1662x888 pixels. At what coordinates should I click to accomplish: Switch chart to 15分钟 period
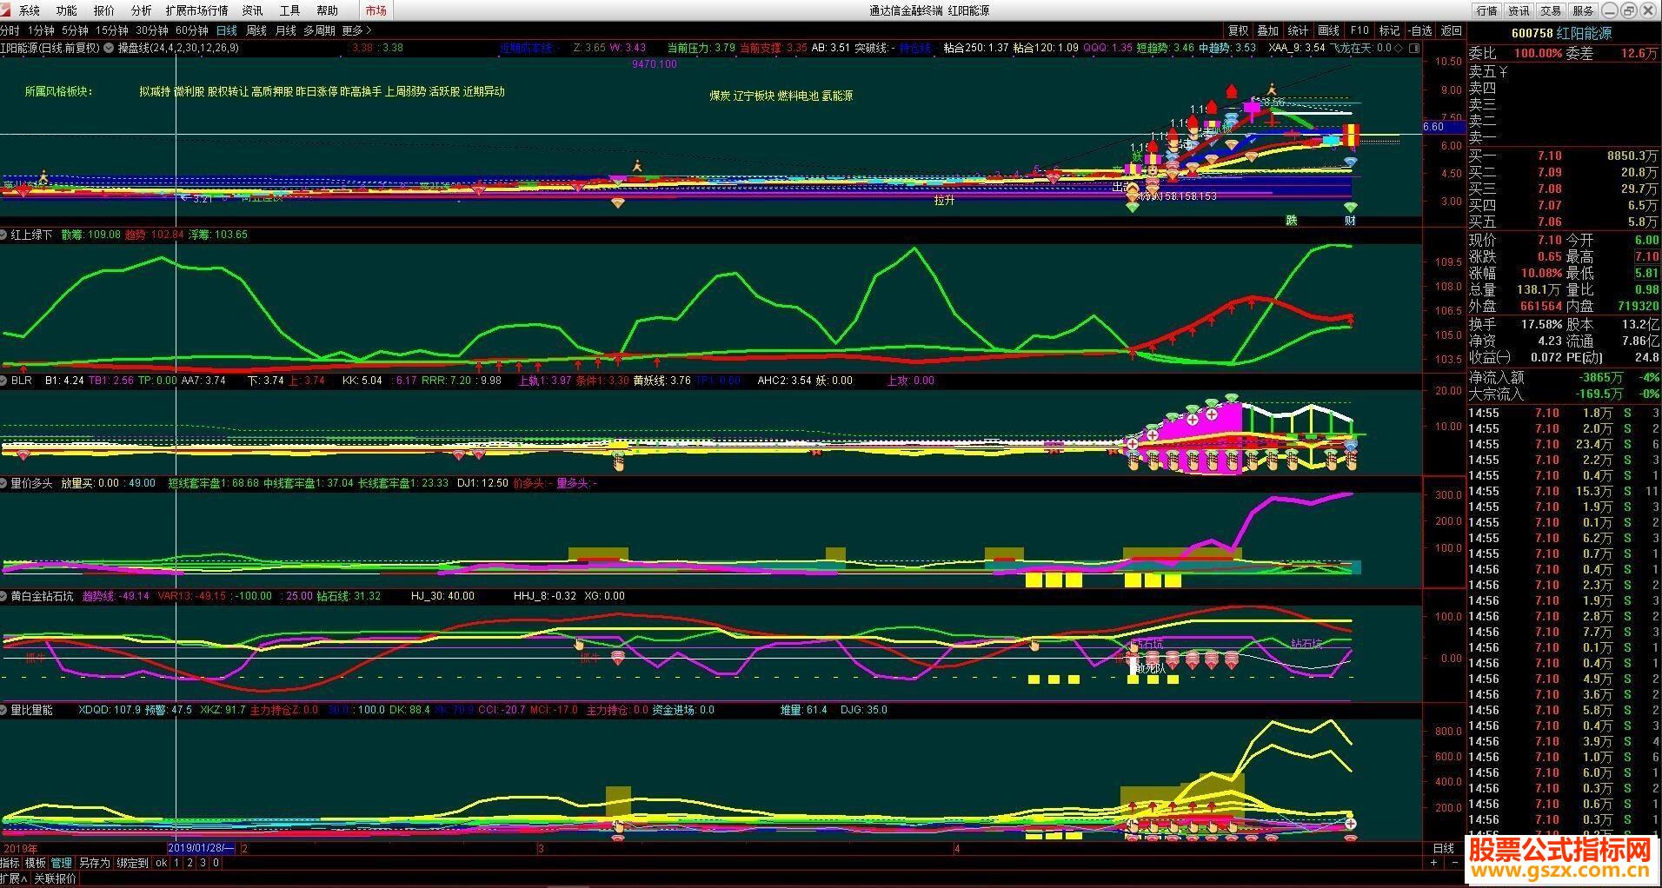(x=111, y=30)
